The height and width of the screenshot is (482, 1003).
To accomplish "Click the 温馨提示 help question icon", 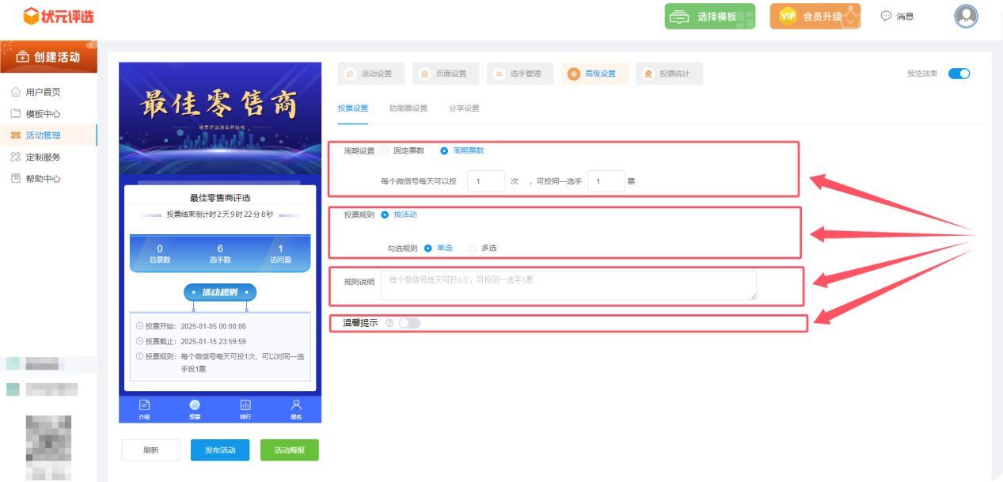I will [389, 323].
